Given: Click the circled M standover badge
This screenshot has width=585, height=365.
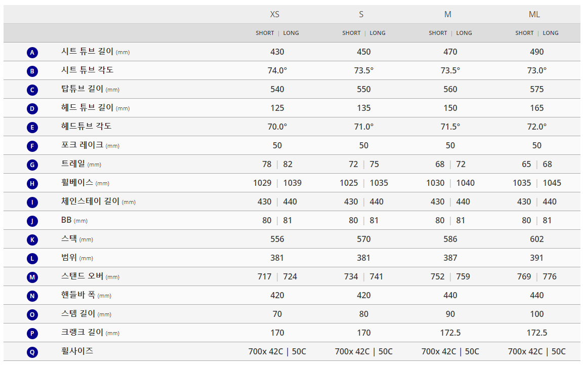Looking at the screenshot, I should [x=32, y=277].
